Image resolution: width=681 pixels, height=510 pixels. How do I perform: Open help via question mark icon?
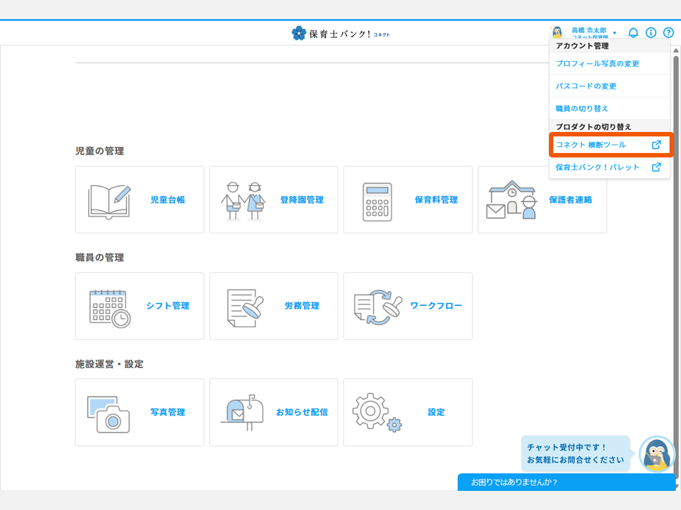pyautogui.click(x=668, y=33)
